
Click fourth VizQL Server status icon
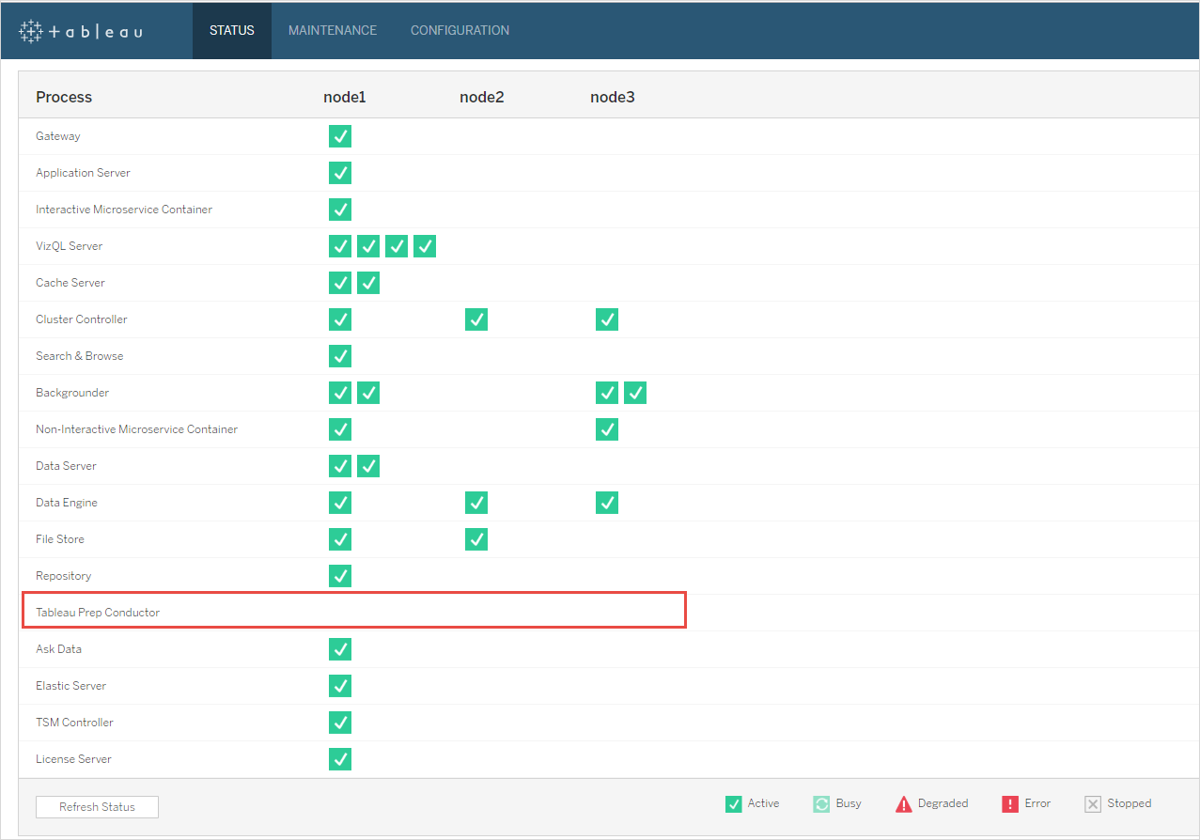pyautogui.click(x=425, y=246)
